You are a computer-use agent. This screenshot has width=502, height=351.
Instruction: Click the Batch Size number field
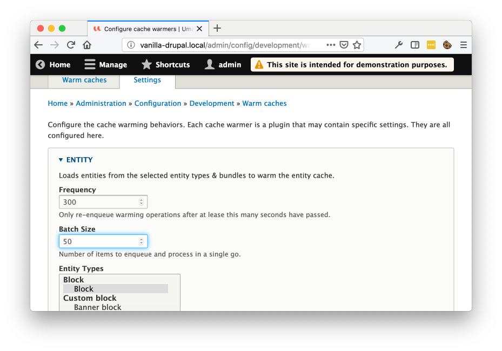click(103, 241)
